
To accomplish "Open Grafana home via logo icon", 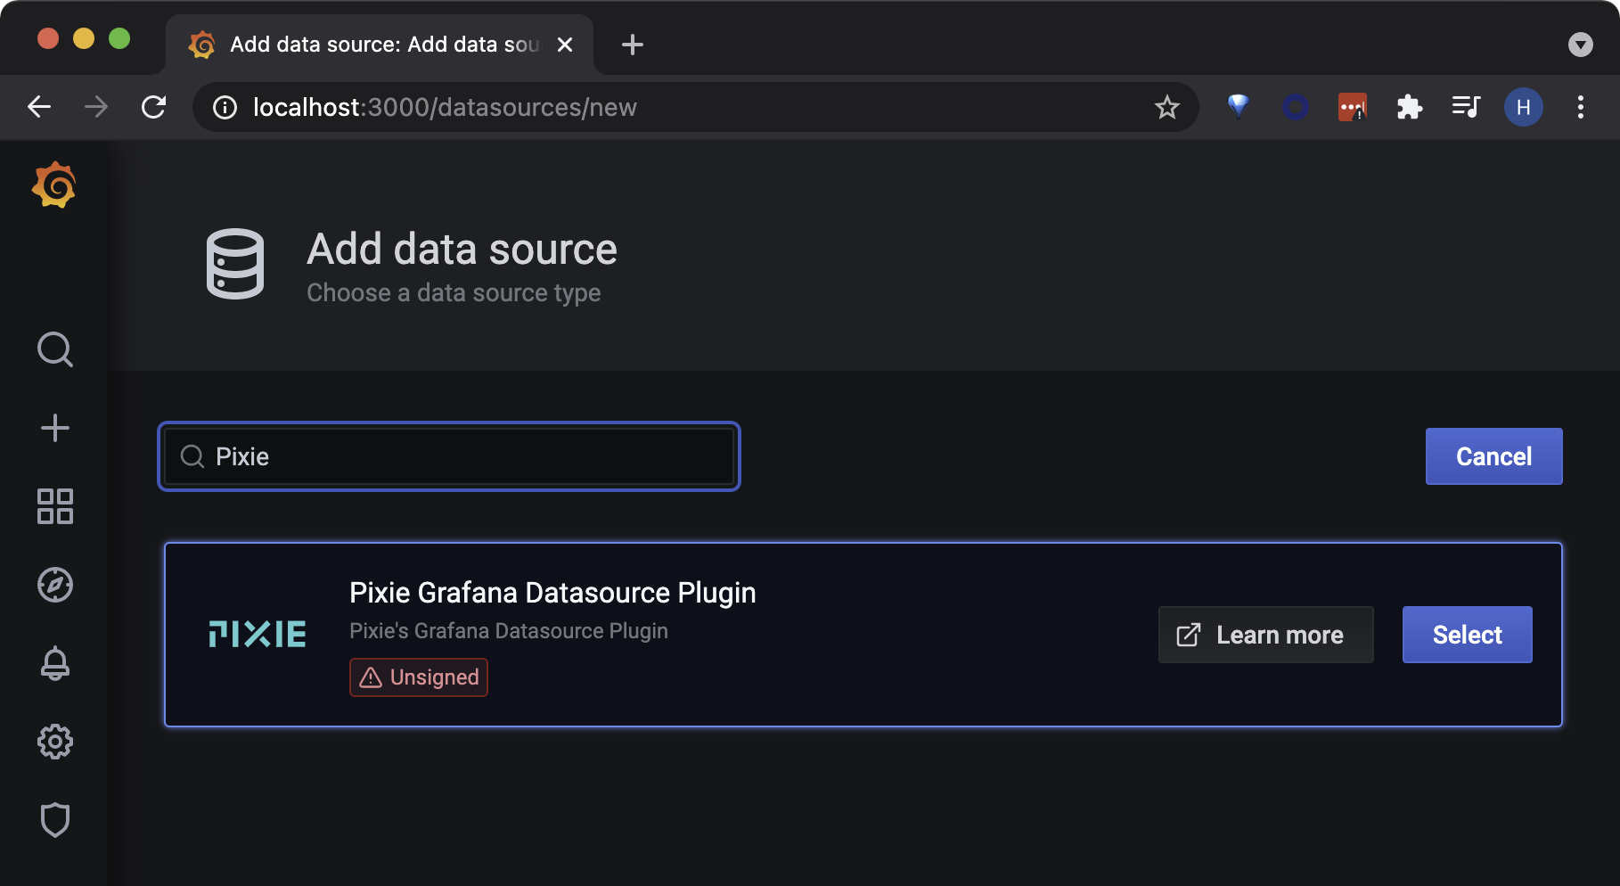I will tap(54, 185).
